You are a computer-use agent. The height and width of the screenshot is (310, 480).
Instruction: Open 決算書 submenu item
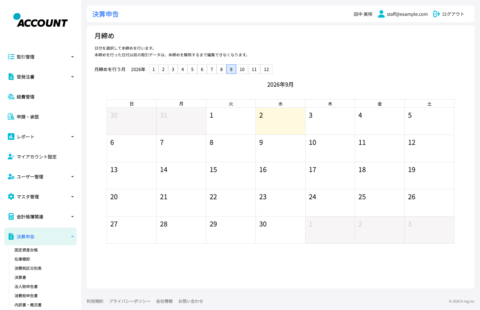tap(20, 278)
